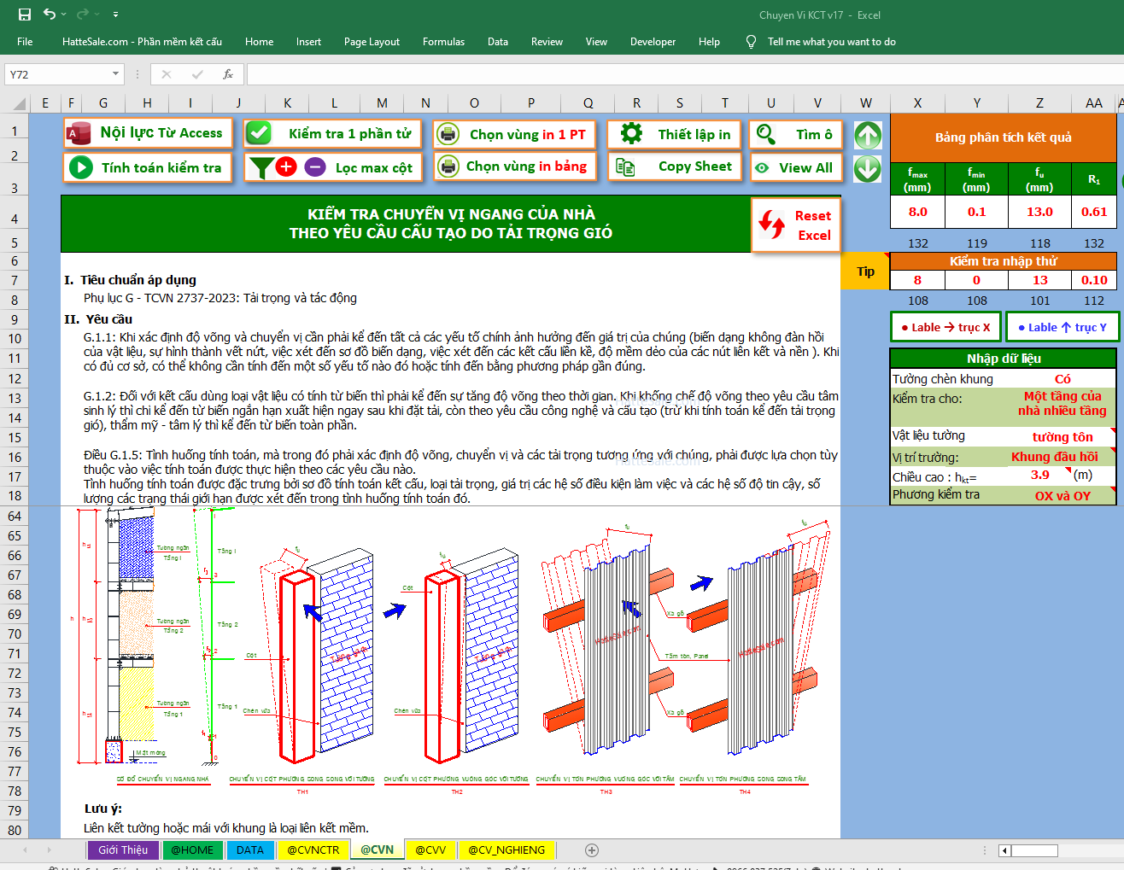Click the Save icon in title bar

(x=25, y=15)
